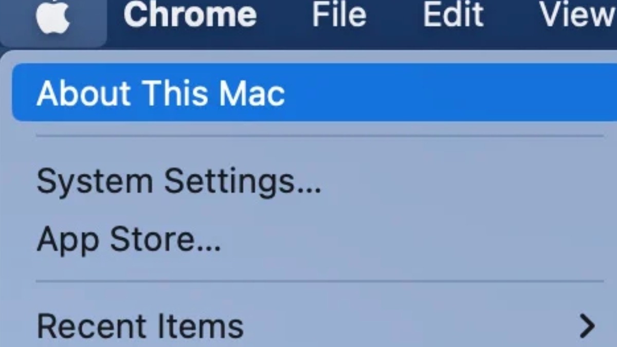Close the Apple menu via its logo
The width and height of the screenshot is (617, 347).
pos(53,16)
